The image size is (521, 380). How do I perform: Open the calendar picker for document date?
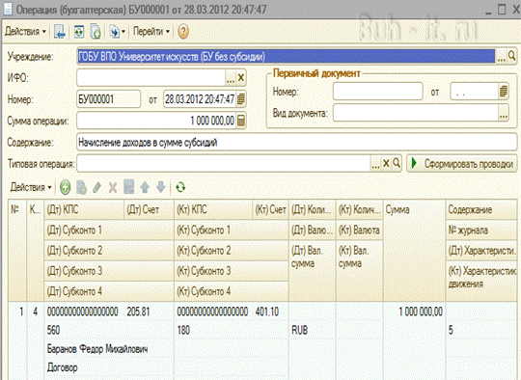pyautogui.click(x=241, y=99)
